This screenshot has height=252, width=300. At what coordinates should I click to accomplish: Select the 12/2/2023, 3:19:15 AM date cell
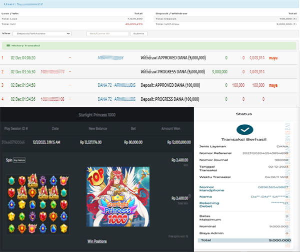click(x=46, y=142)
